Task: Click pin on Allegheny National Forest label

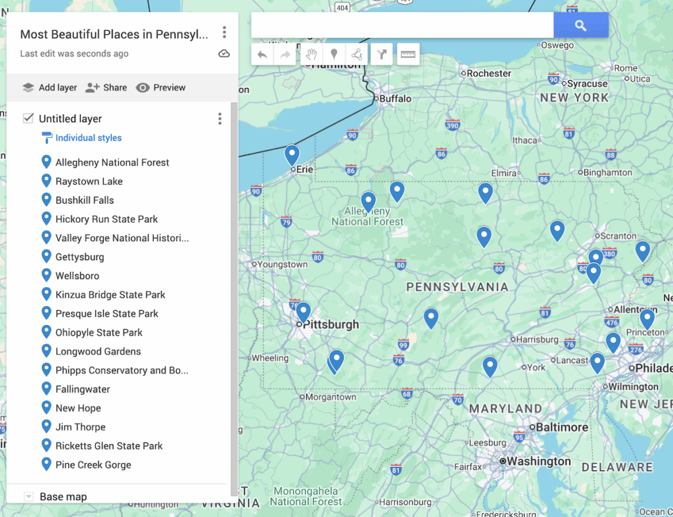Action: pyautogui.click(x=368, y=201)
